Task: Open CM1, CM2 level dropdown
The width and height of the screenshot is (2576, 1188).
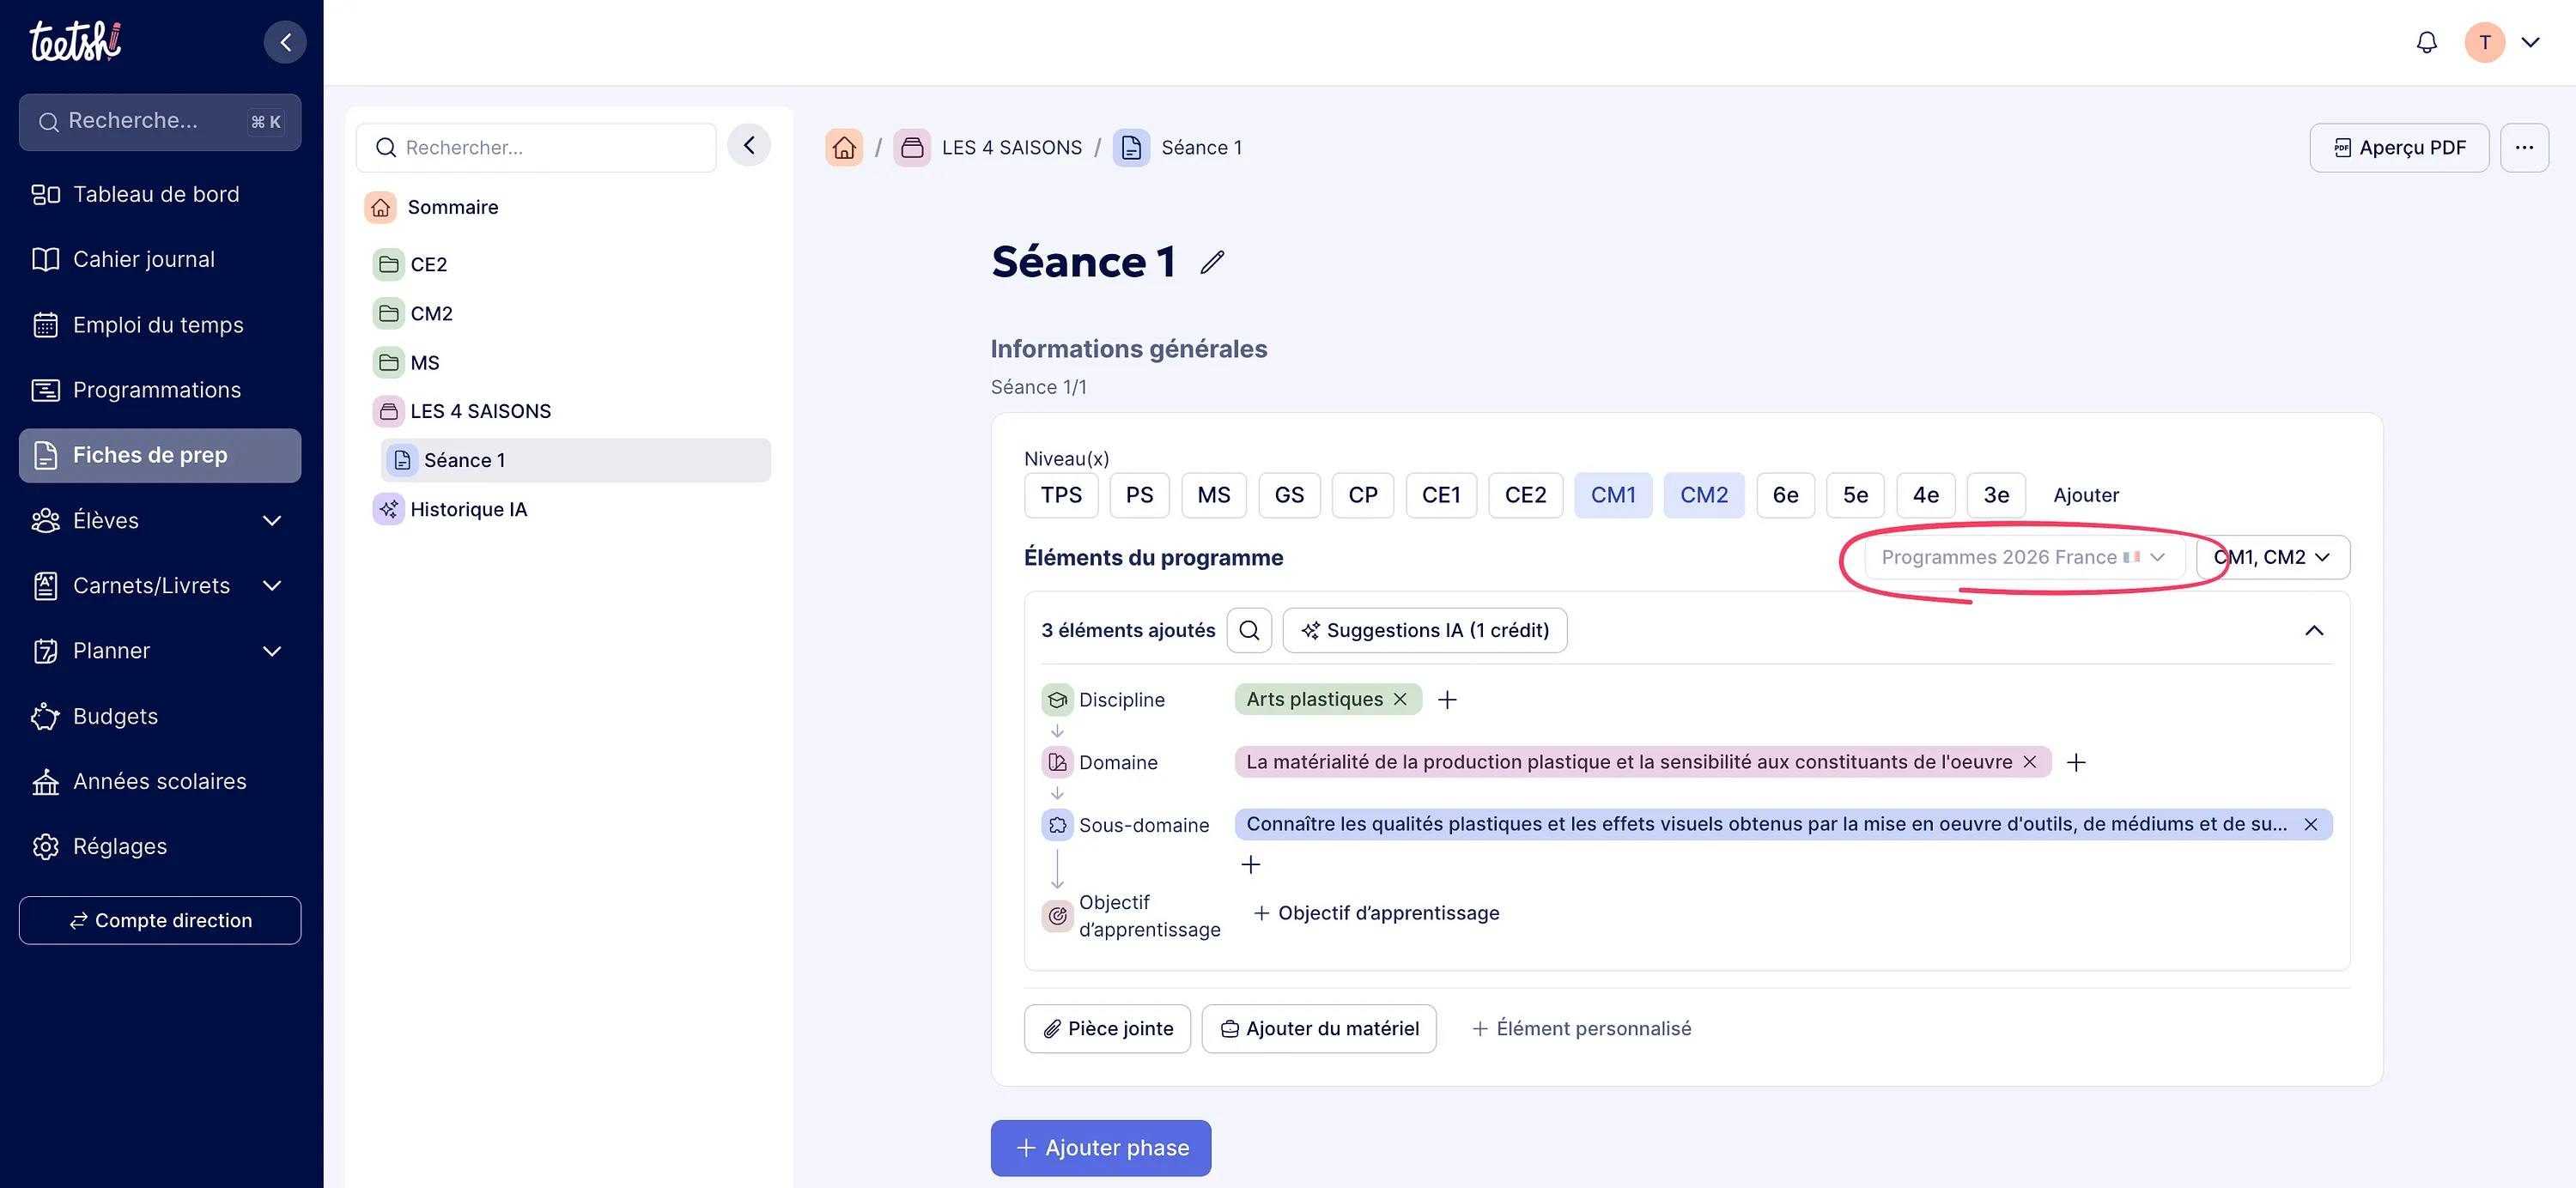Action: (x=2272, y=558)
